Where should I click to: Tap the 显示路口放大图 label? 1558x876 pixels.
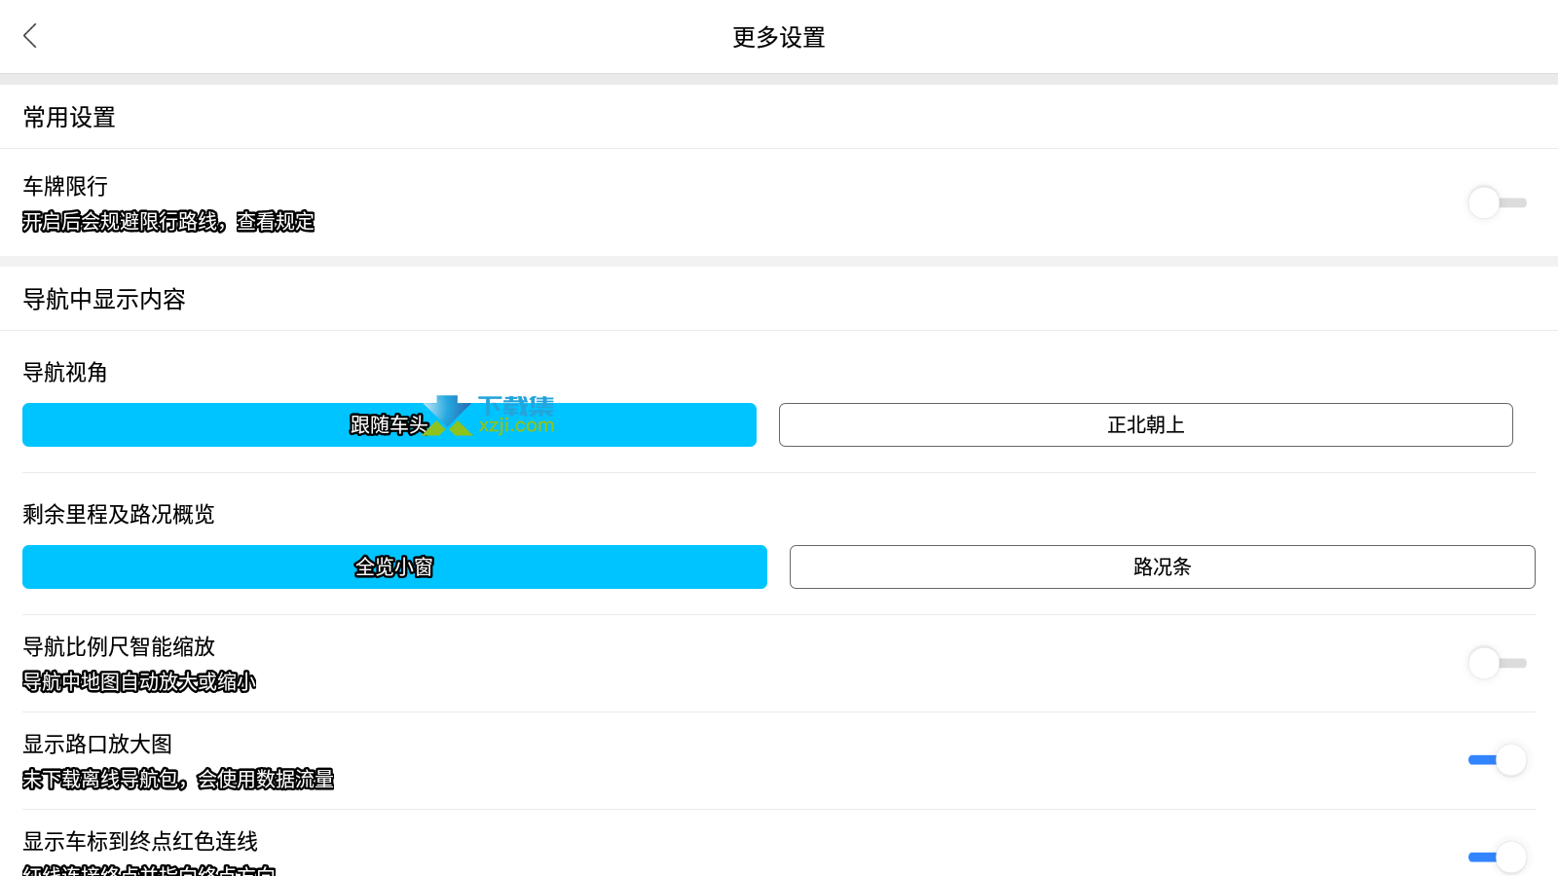coord(97,744)
